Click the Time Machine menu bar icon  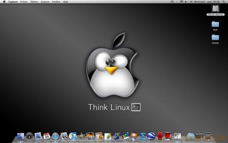coord(172,2)
